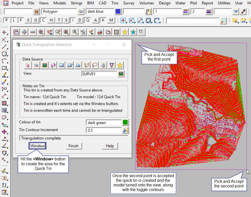Click the zoom in plus icon in view toolbar
Image resolution: width=251 pixels, height=197 pixels.
(x=24, y=32)
